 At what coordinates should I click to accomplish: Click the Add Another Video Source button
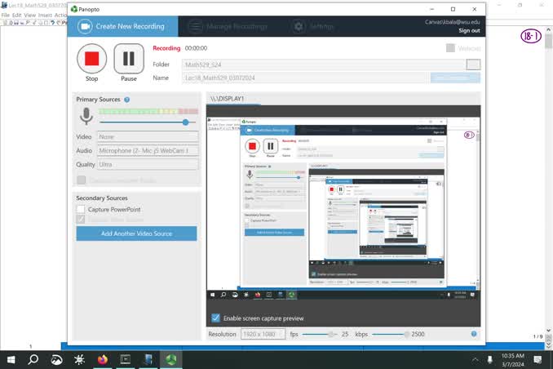click(136, 233)
